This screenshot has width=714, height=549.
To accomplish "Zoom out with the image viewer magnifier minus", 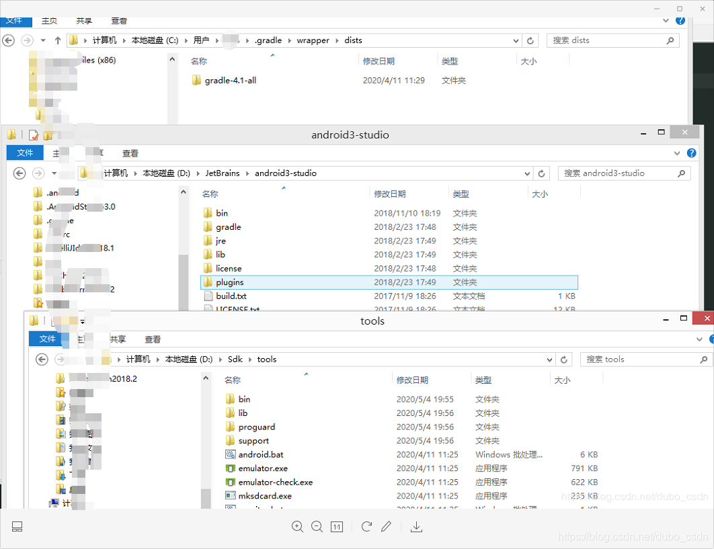I will coord(317,527).
